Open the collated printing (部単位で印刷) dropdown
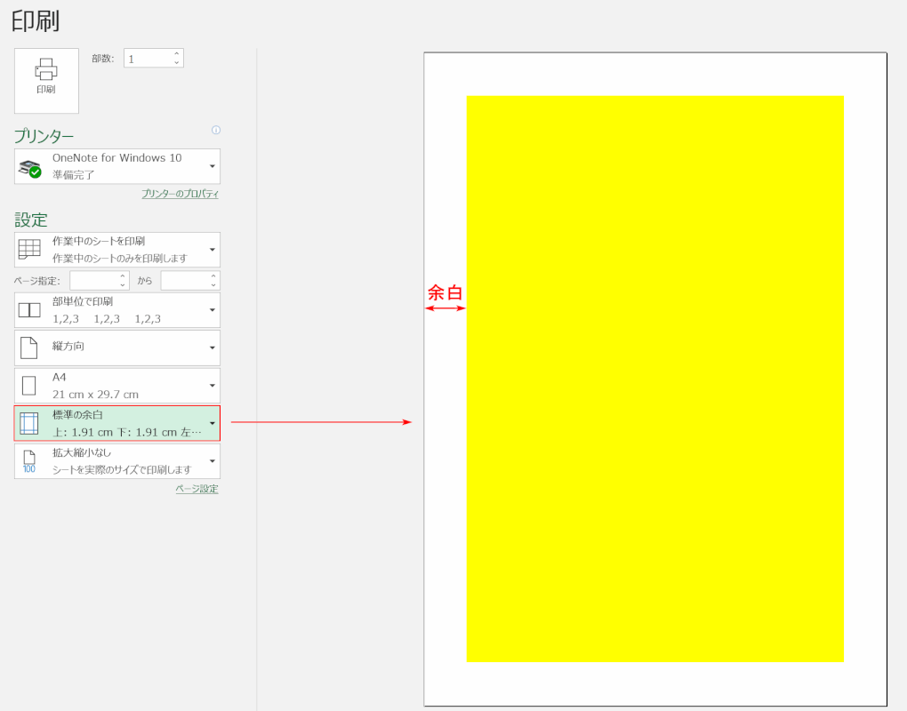 click(117, 310)
